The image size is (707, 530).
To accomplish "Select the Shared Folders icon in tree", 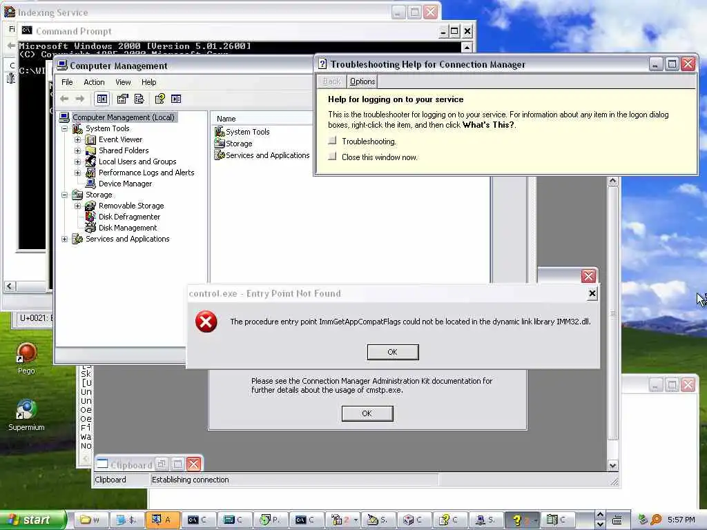I will coord(90,150).
